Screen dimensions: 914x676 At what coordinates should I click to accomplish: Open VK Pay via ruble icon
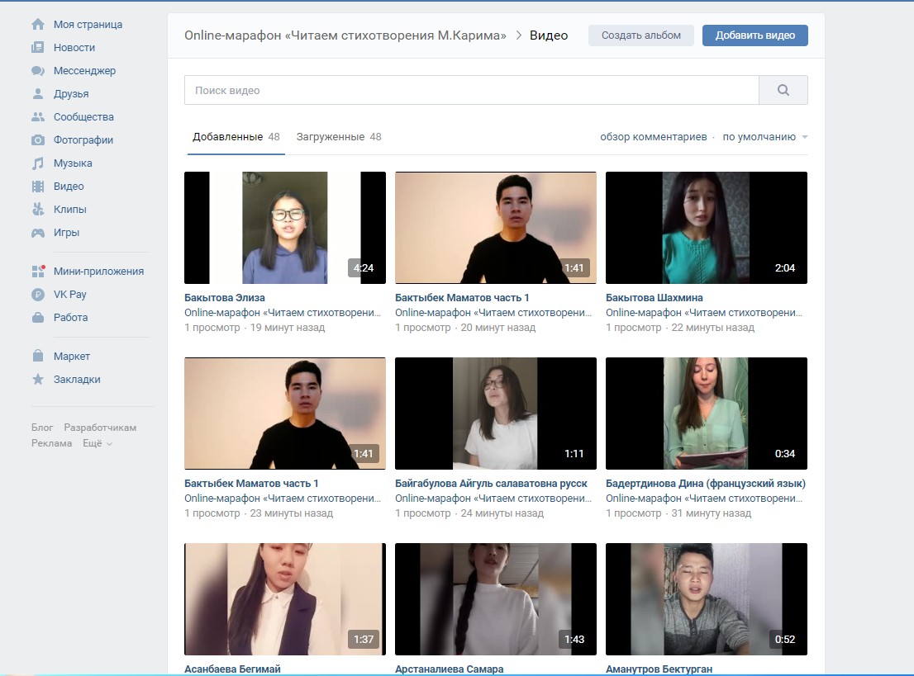(x=38, y=295)
